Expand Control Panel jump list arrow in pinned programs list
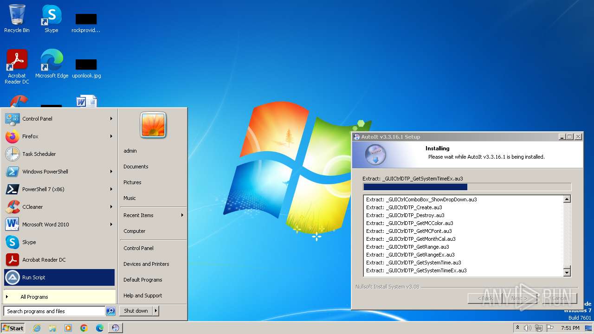 (111, 119)
